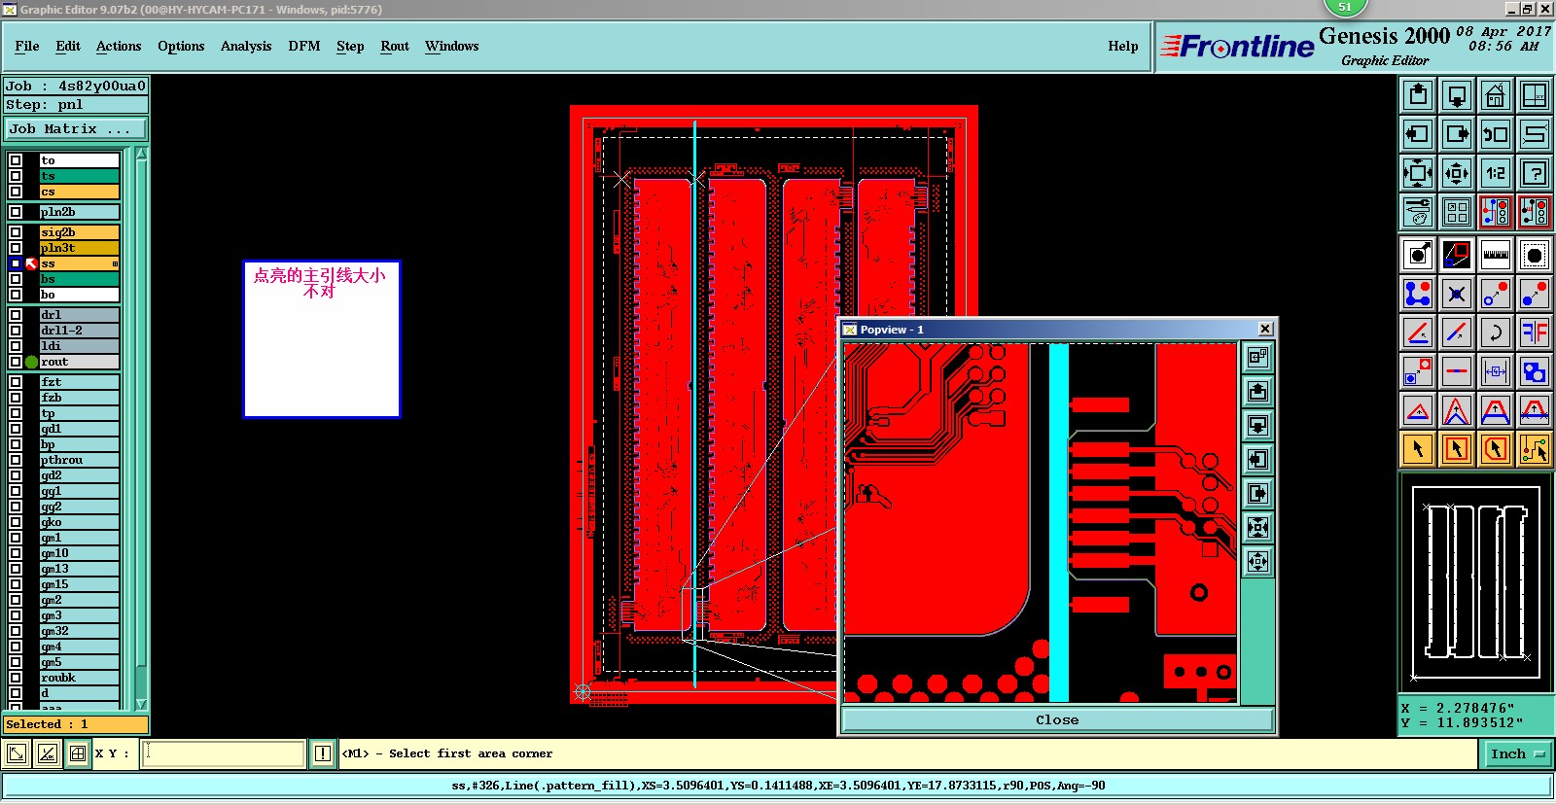Image resolution: width=1556 pixels, height=805 pixels.
Task: Click the X delete point icon
Action: (1457, 294)
